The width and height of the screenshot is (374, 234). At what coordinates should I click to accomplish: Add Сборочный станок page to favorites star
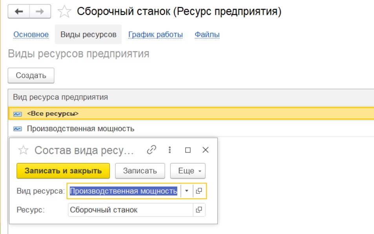click(x=64, y=11)
